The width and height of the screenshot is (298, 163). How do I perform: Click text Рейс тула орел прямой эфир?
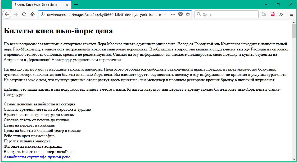click(29, 136)
